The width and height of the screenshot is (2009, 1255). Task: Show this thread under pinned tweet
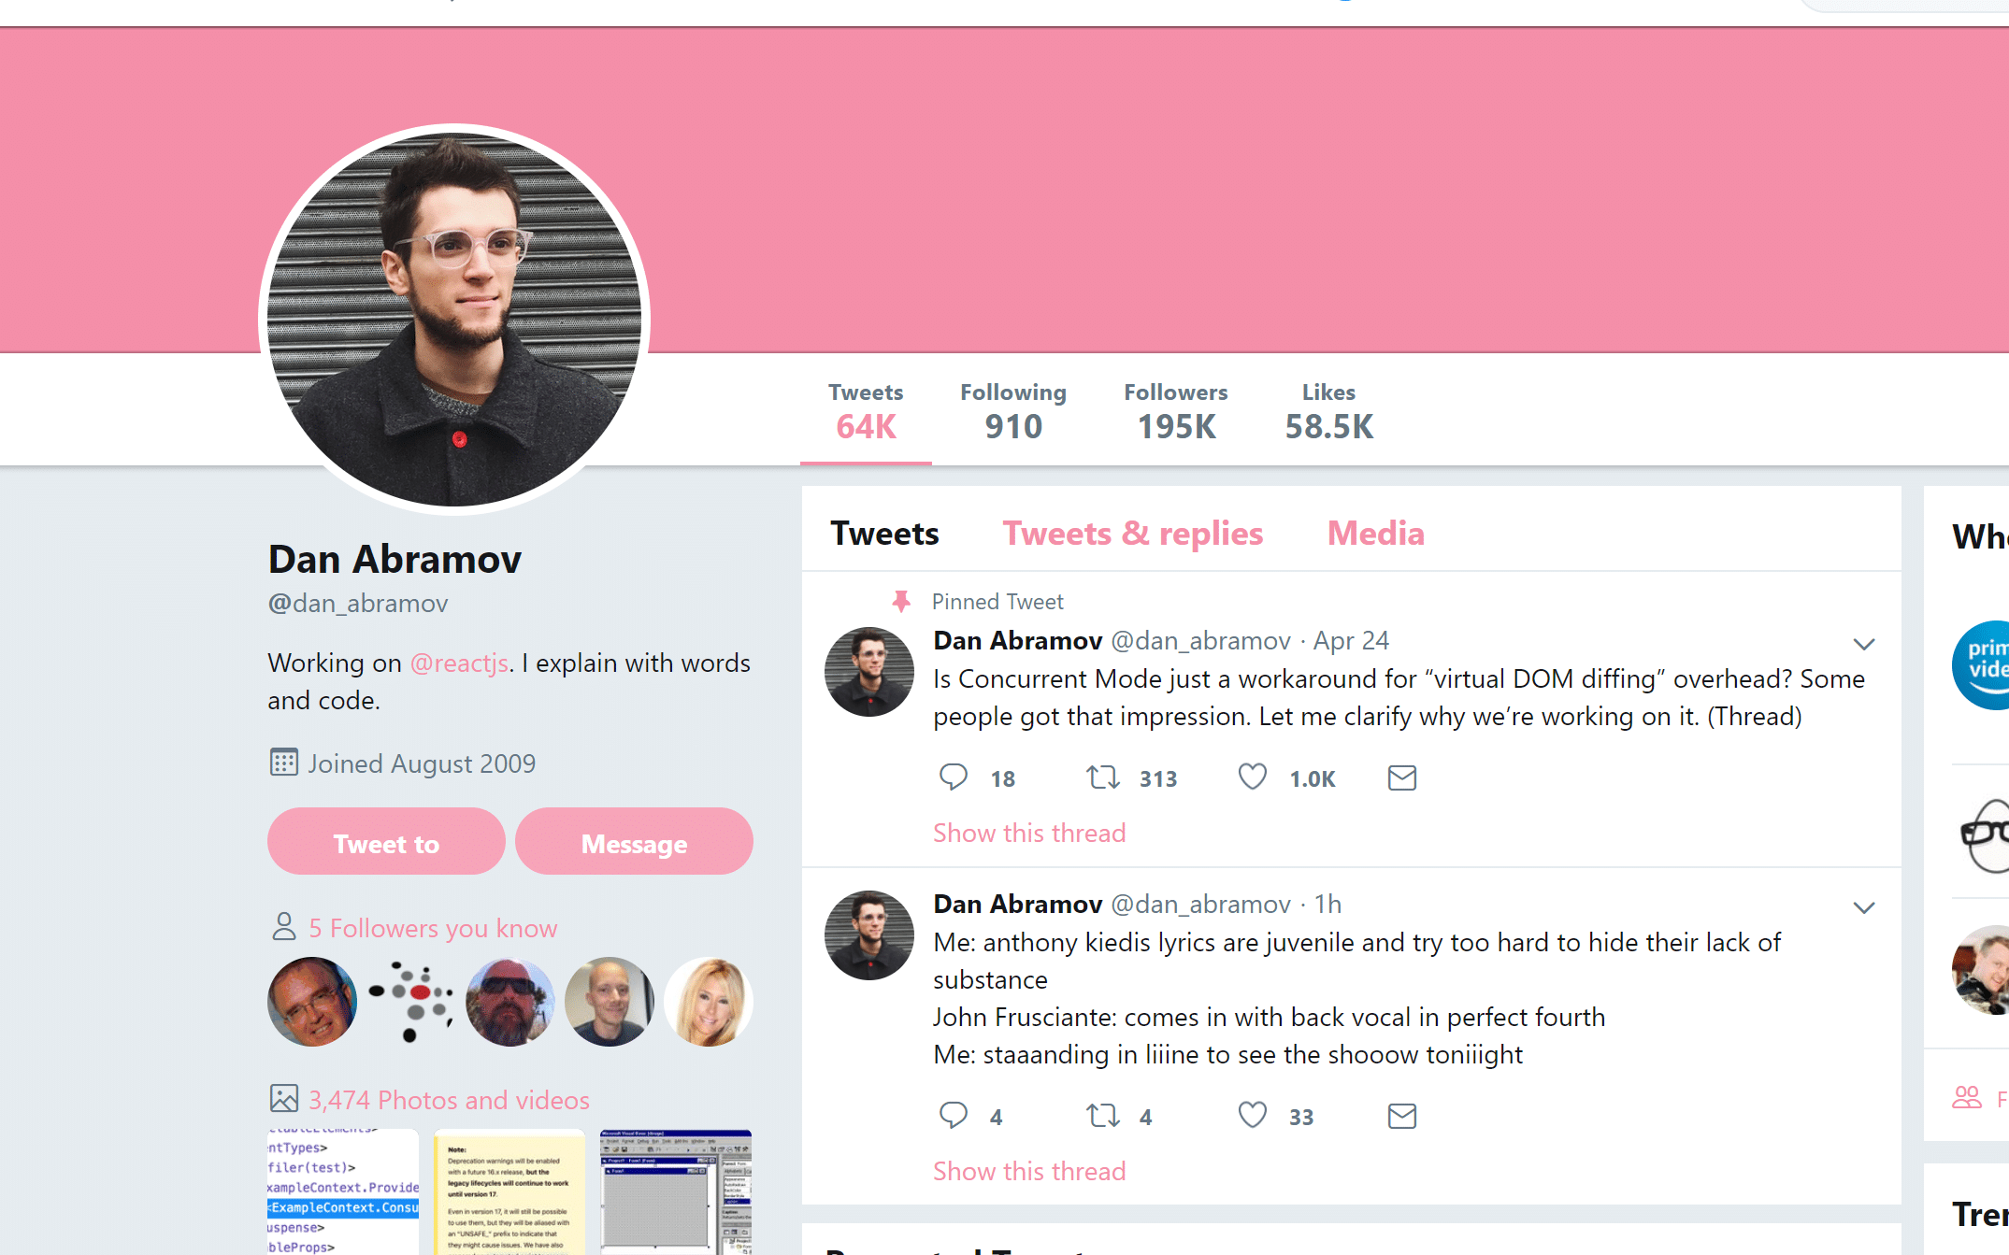(x=1029, y=833)
